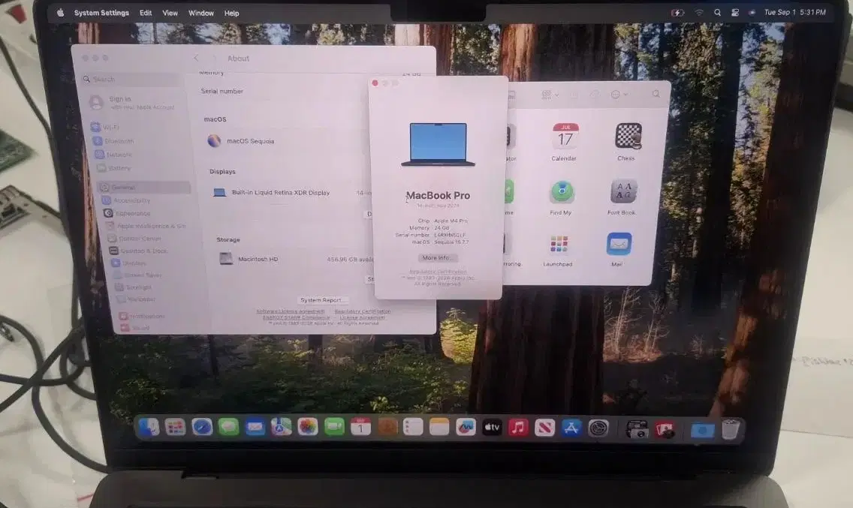Open Finder action menu dropdown
This screenshot has width=853, height=508.
click(619, 94)
